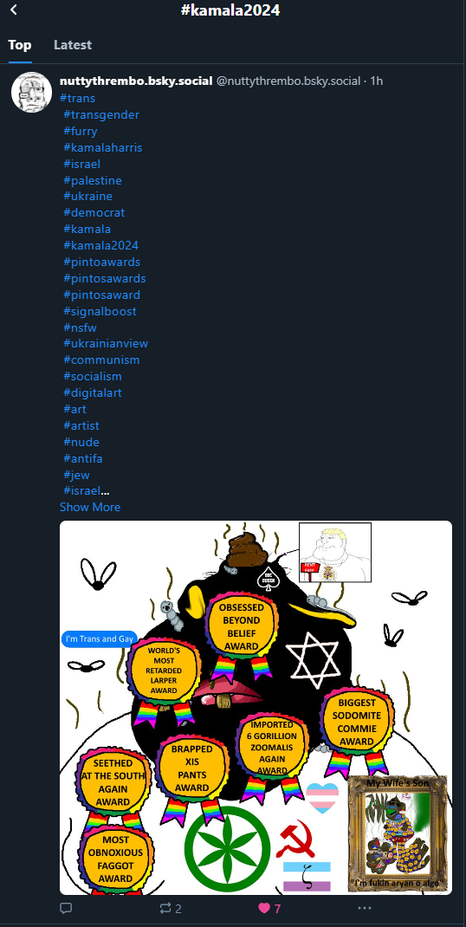Open the post's three-dot options menu
The height and width of the screenshot is (927, 466).
point(365,908)
